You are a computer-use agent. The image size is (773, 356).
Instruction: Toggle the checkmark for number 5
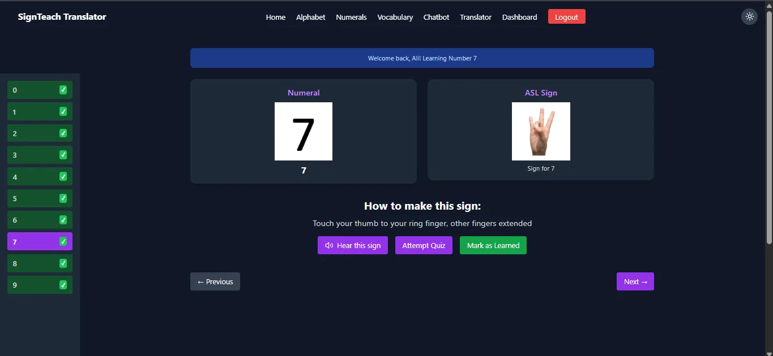(x=63, y=198)
